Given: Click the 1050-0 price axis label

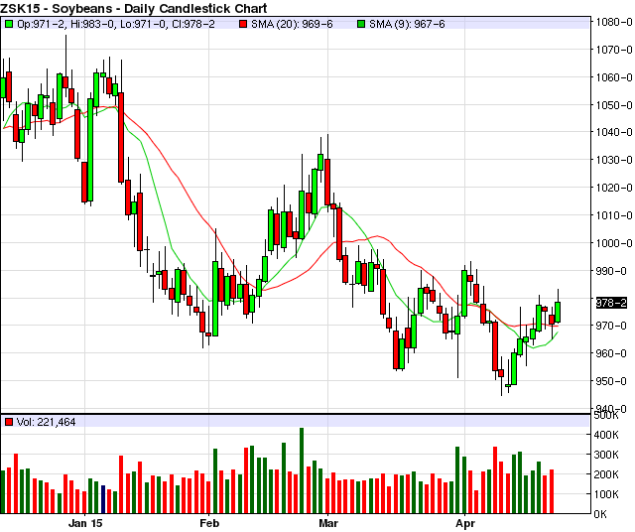Looking at the screenshot, I should click(614, 105).
